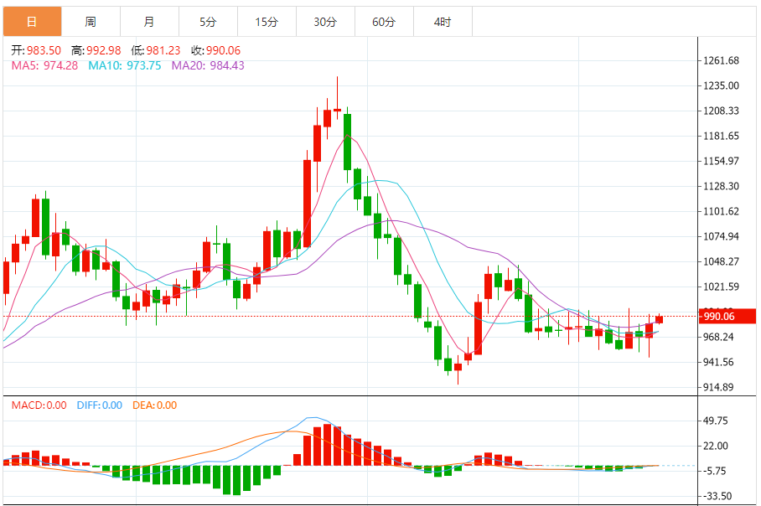The height and width of the screenshot is (506, 761).
Task: Click the 1101.62 price axis label
Action: [x=722, y=211]
